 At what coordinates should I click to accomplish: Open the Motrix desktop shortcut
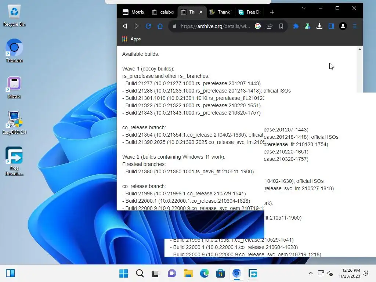coord(14,87)
